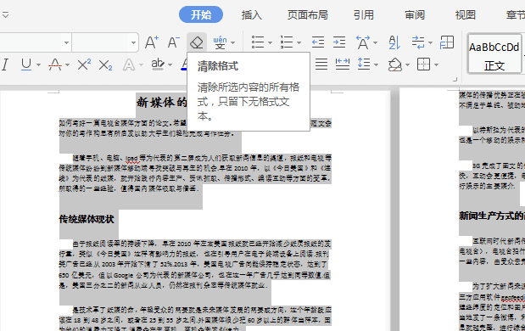Click the heading 传统媒体现状
This screenshot has height=331, width=525.
(87, 219)
